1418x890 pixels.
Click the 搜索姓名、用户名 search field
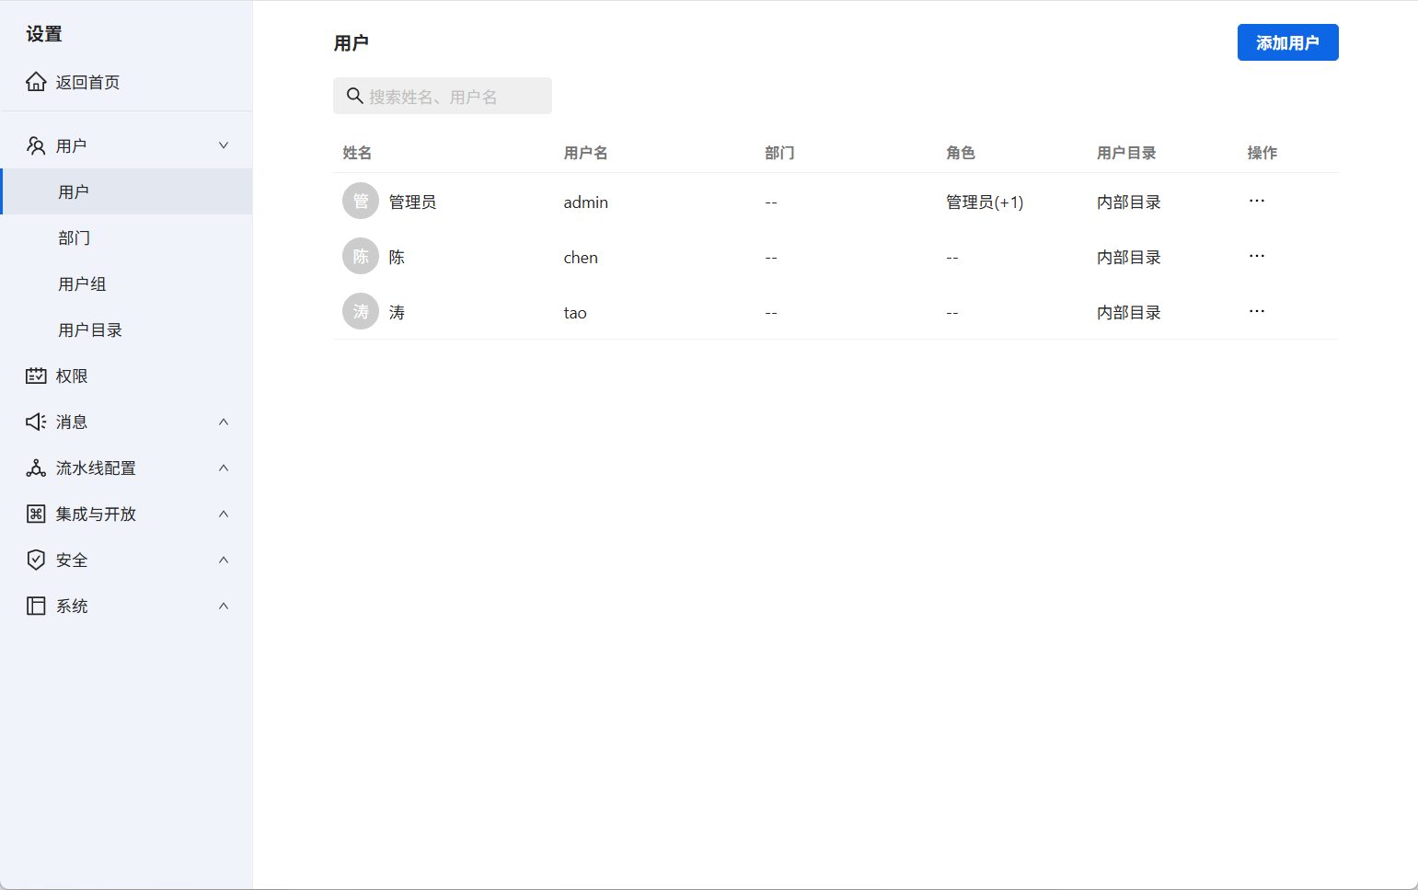(442, 96)
